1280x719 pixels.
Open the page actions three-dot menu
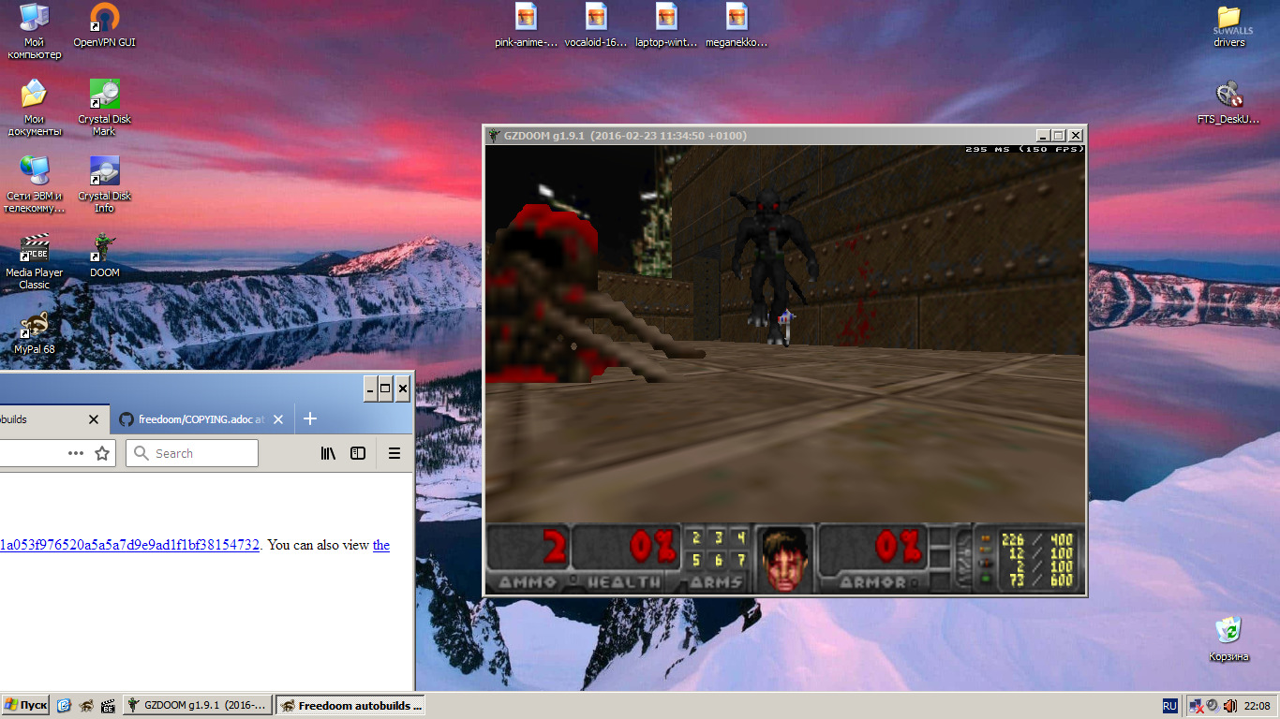[76, 453]
